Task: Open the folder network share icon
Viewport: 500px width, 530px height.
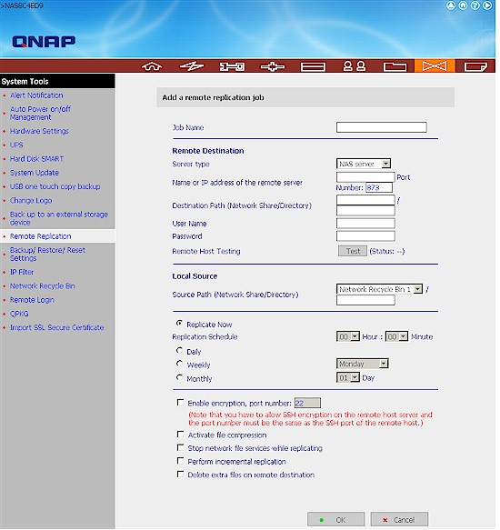Action: coord(395,66)
